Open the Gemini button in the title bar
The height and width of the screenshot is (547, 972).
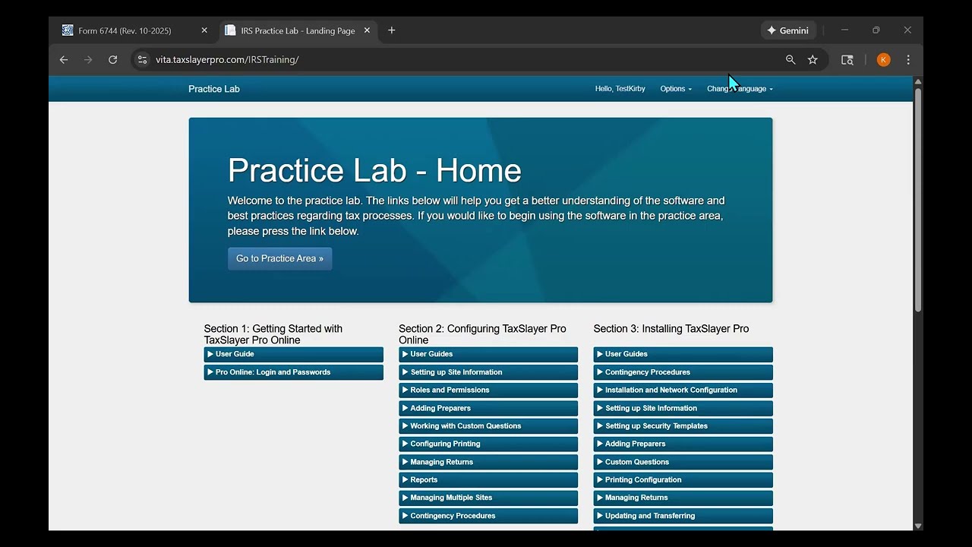pyautogui.click(x=788, y=30)
